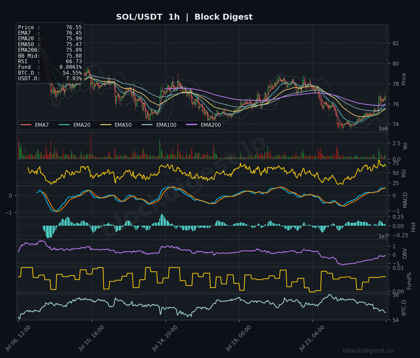Click the Price axis label
This screenshot has width=420, height=358.
(x=404, y=79)
